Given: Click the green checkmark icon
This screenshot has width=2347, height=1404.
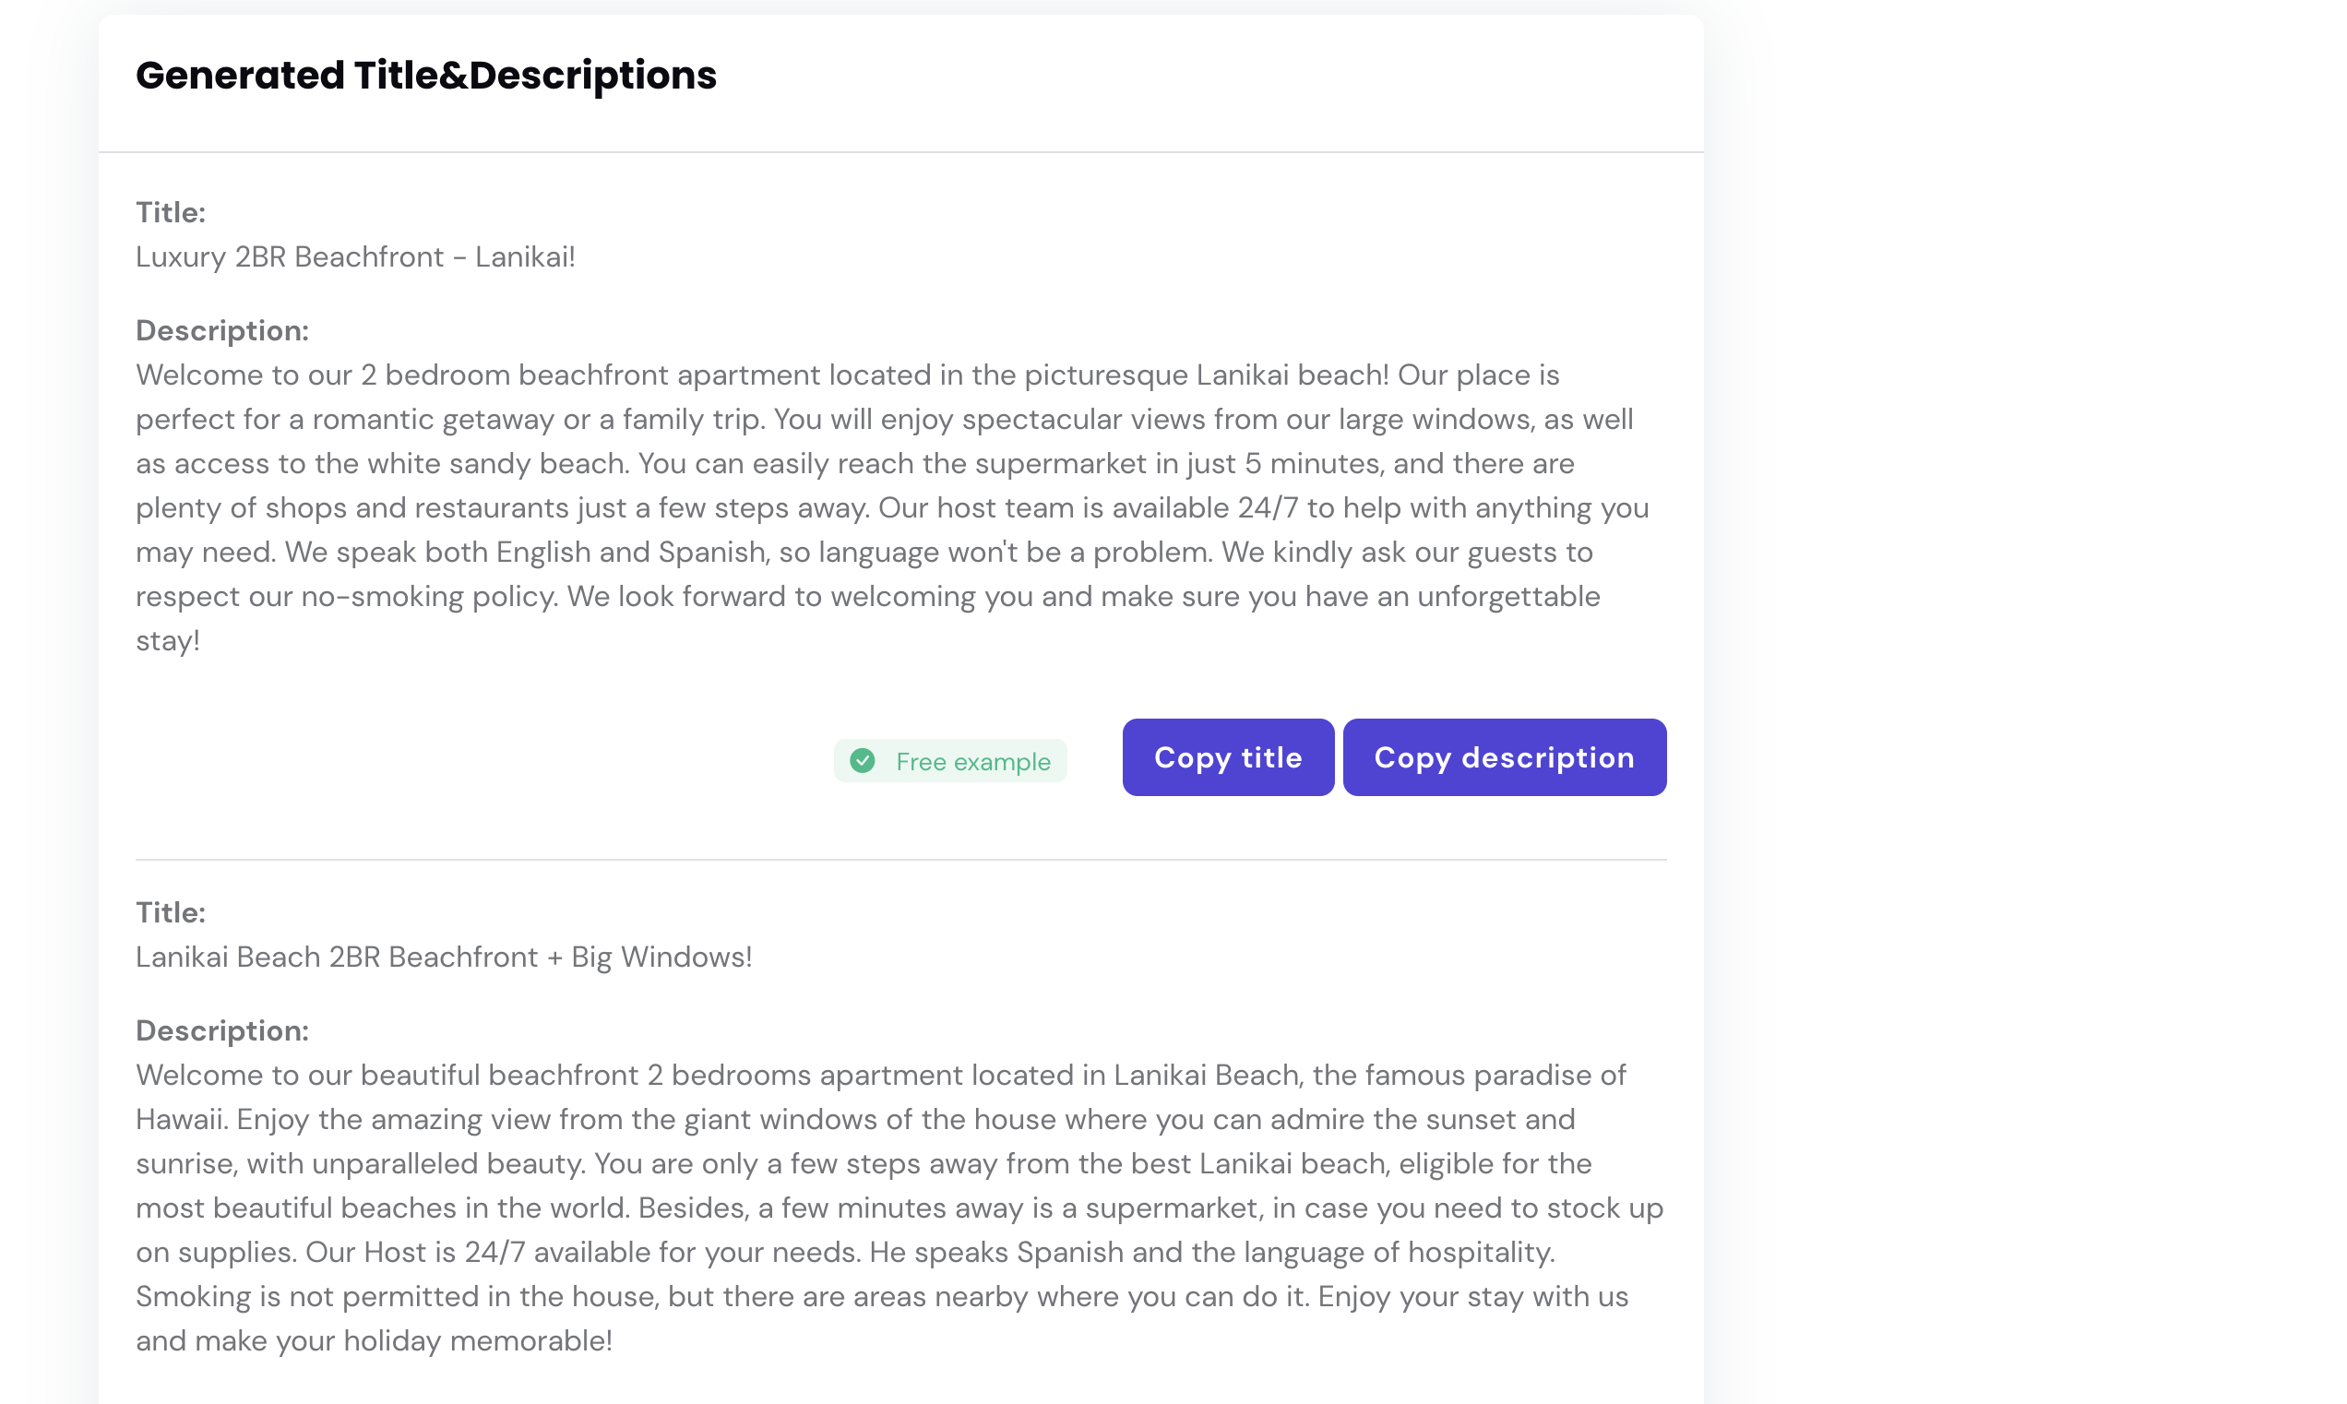Looking at the screenshot, I should click(x=862, y=761).
